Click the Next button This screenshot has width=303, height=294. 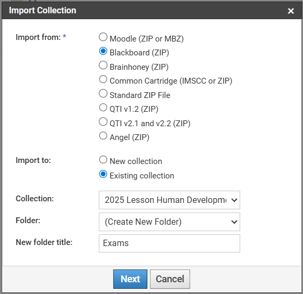[x=130, y=279]
